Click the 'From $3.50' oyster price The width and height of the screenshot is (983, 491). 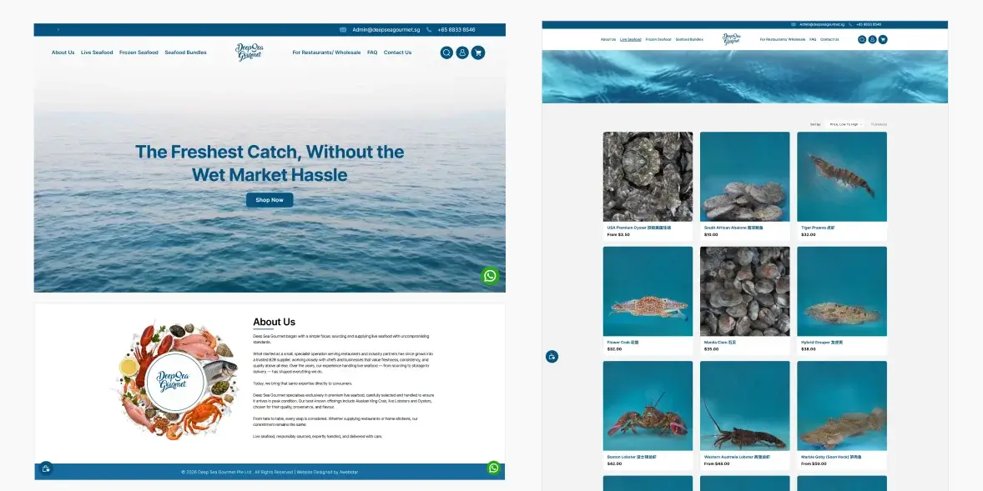[618, 235]
